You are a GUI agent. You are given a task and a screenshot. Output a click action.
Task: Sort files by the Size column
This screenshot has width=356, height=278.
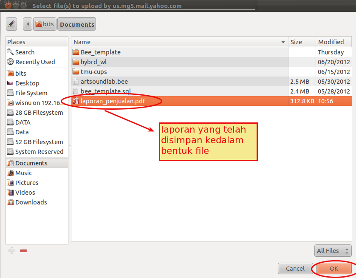(302, 42)
